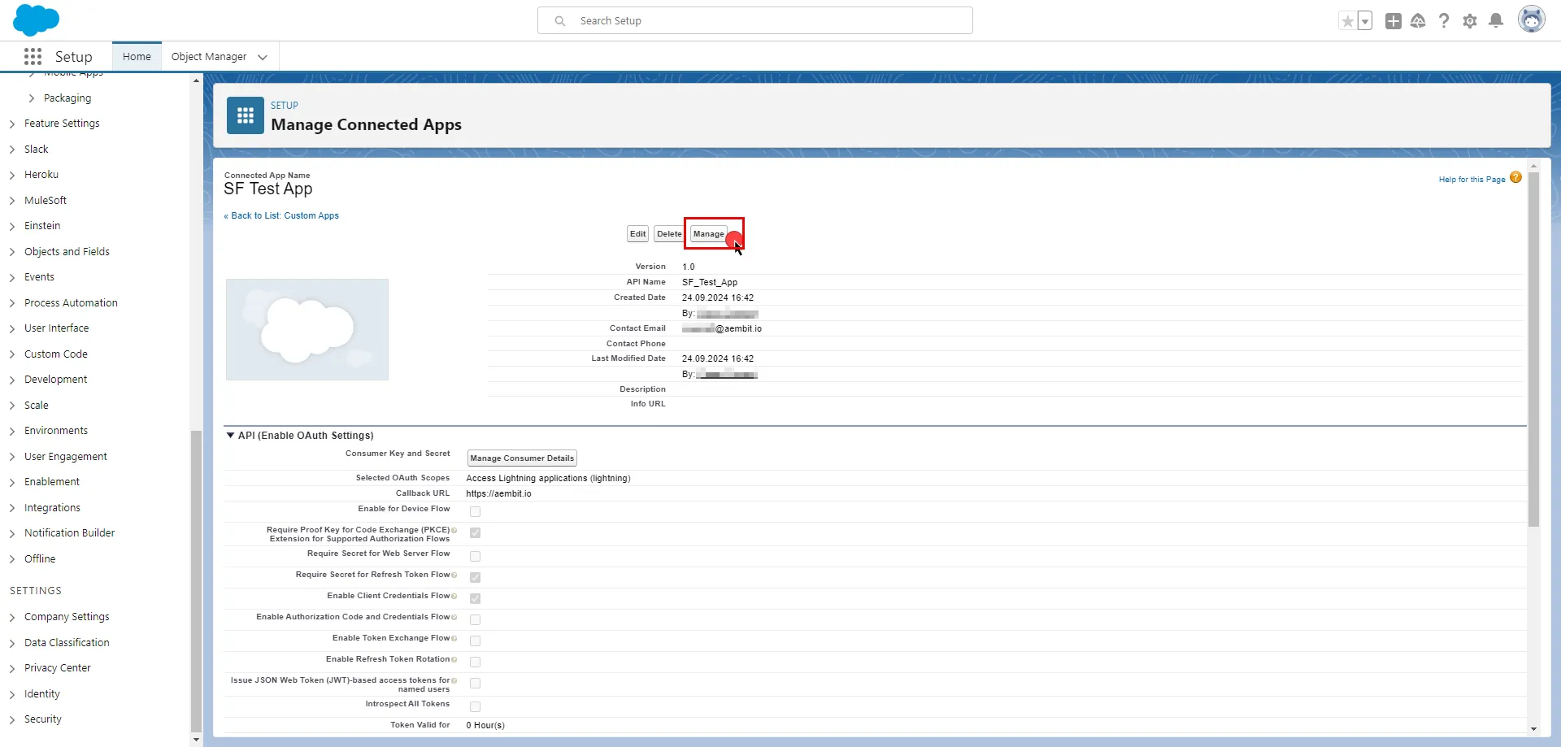Click Manage Consumer Details button

pos(522,458)
